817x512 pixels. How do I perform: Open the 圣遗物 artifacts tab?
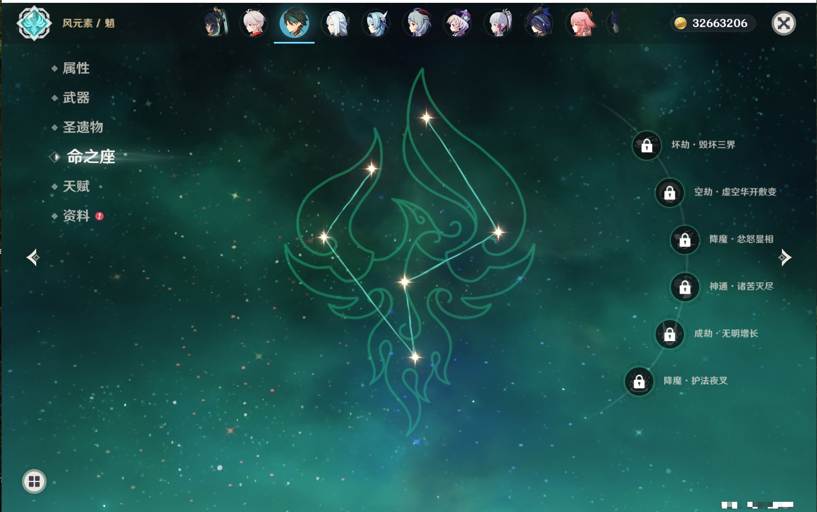83,127
